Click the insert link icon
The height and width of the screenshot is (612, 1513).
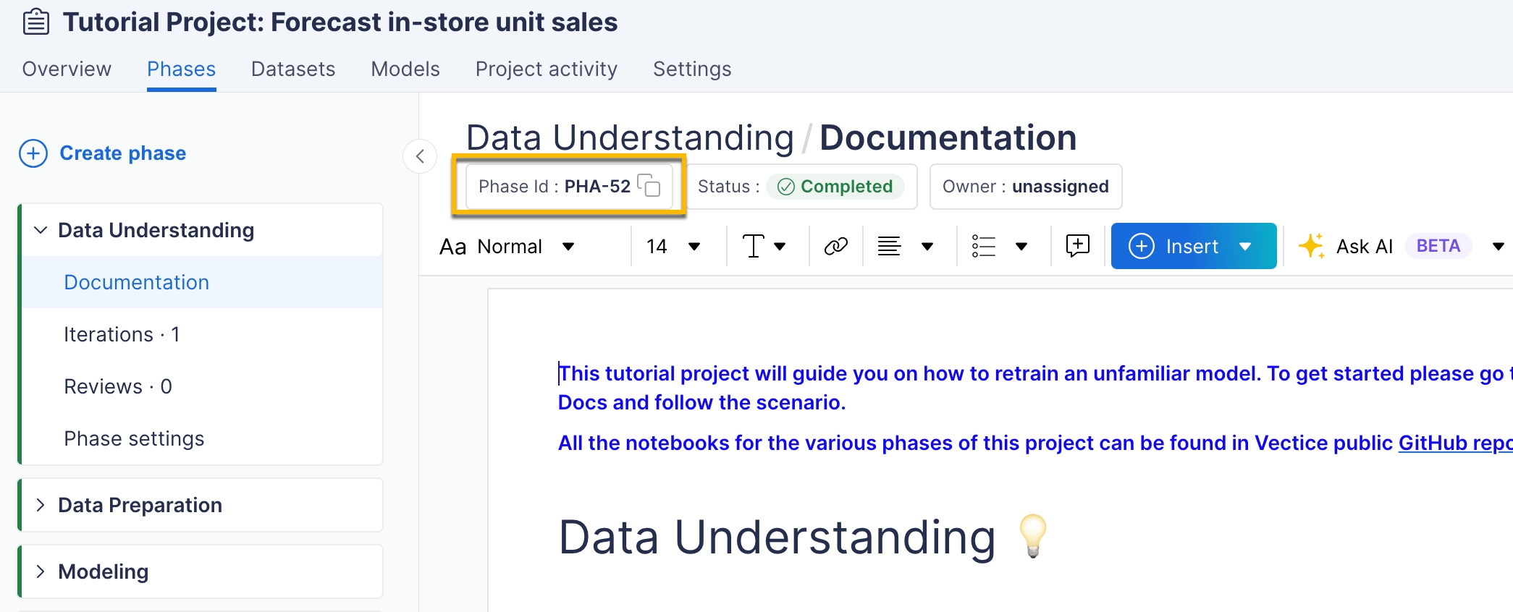pyautogui.click(x=835, y=247)
